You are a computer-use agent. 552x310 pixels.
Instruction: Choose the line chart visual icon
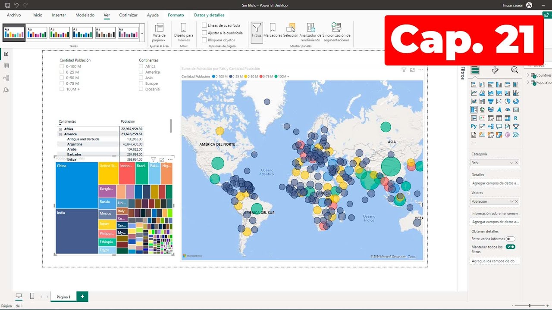(x=474, y=93)
